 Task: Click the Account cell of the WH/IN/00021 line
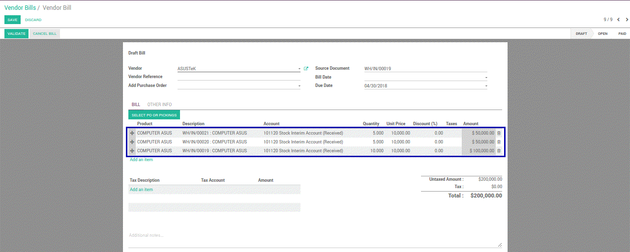coord(303,133)
